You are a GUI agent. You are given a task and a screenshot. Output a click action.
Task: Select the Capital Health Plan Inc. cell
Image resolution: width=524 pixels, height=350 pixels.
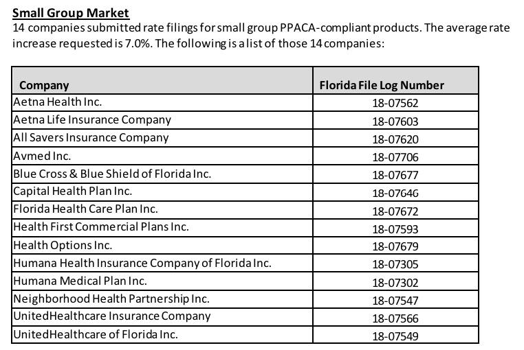73,191
